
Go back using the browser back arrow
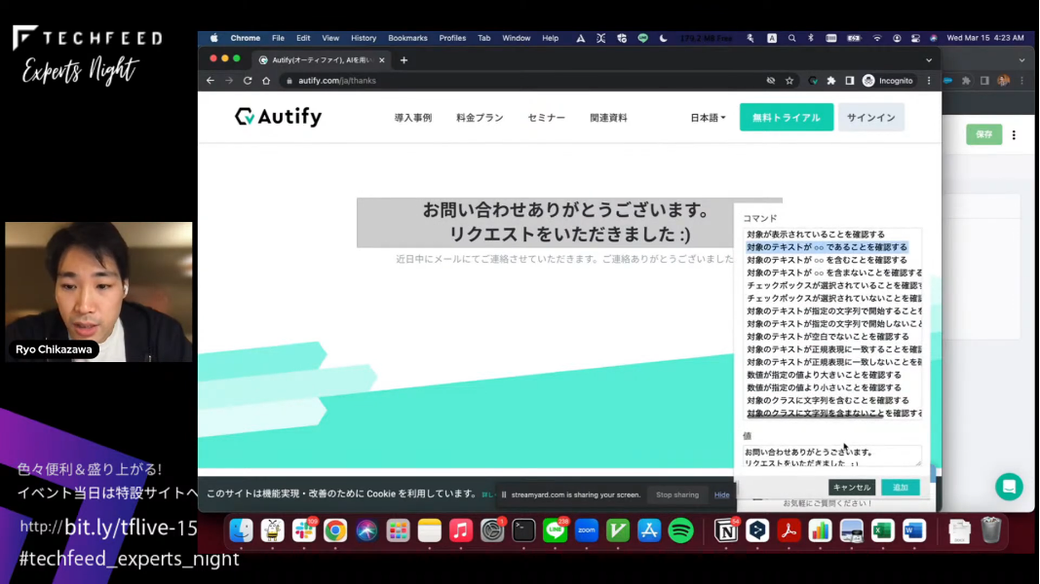click(211, 81)
